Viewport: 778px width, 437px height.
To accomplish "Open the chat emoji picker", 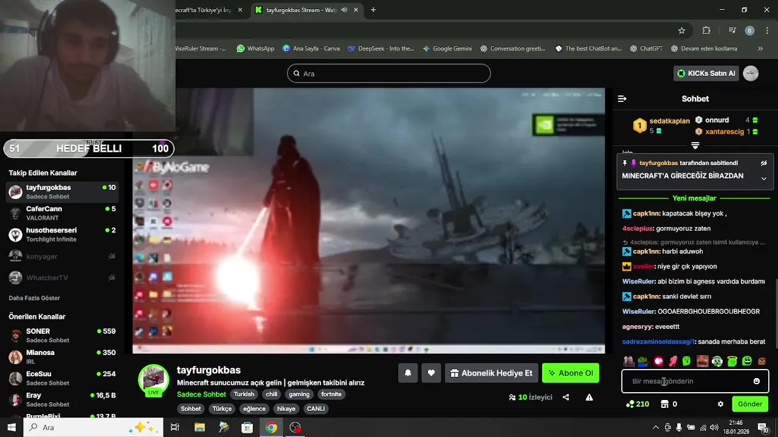I will (x=756, y=381).
